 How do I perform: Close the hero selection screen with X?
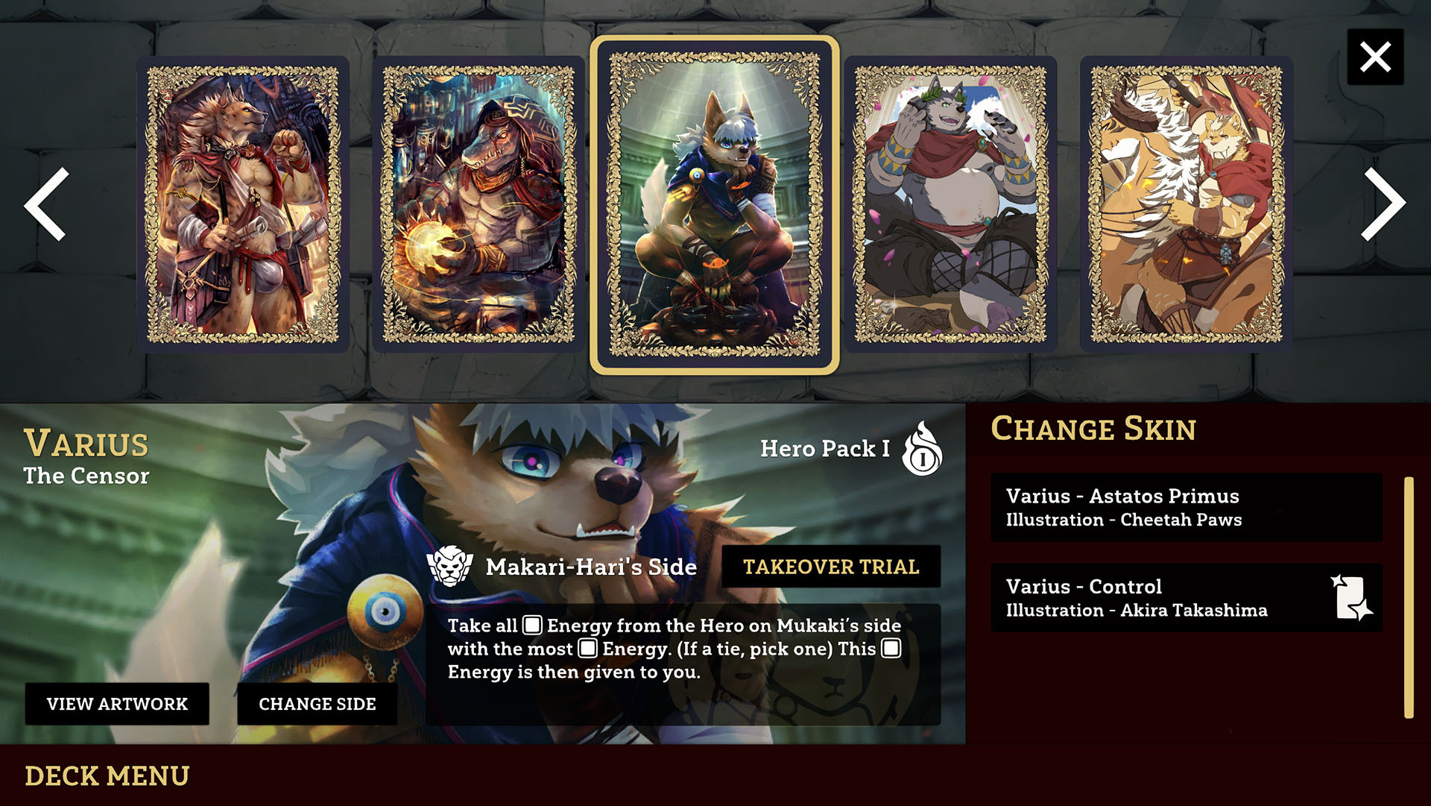click(x=1375, y=57)
